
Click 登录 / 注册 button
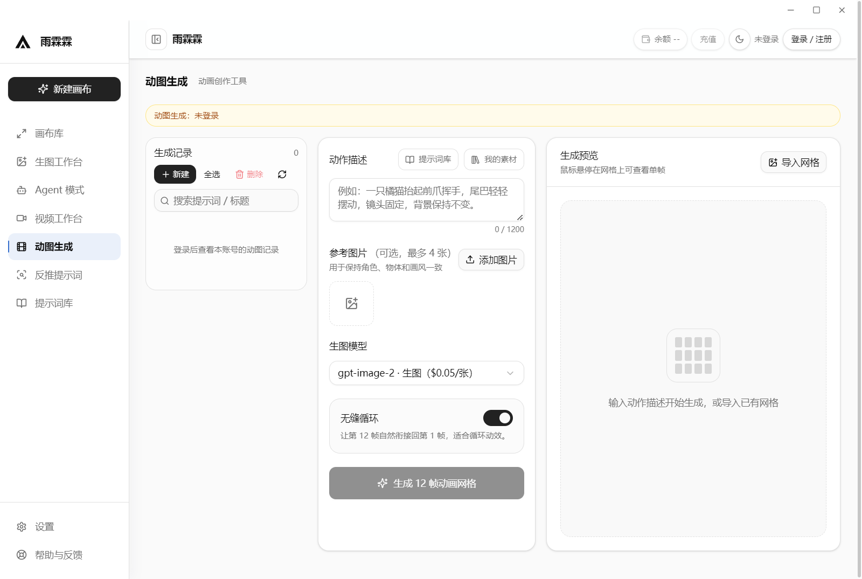[811, 39]
